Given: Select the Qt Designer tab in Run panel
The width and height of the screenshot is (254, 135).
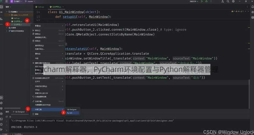Looking at the screenshot, I should coord(20,112).
